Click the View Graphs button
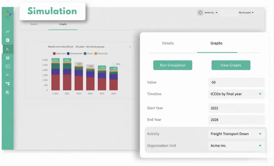 [x=231, y=65]
